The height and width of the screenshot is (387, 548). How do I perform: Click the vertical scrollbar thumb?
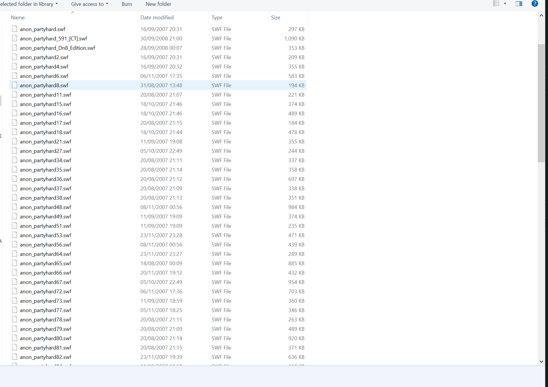541,103
